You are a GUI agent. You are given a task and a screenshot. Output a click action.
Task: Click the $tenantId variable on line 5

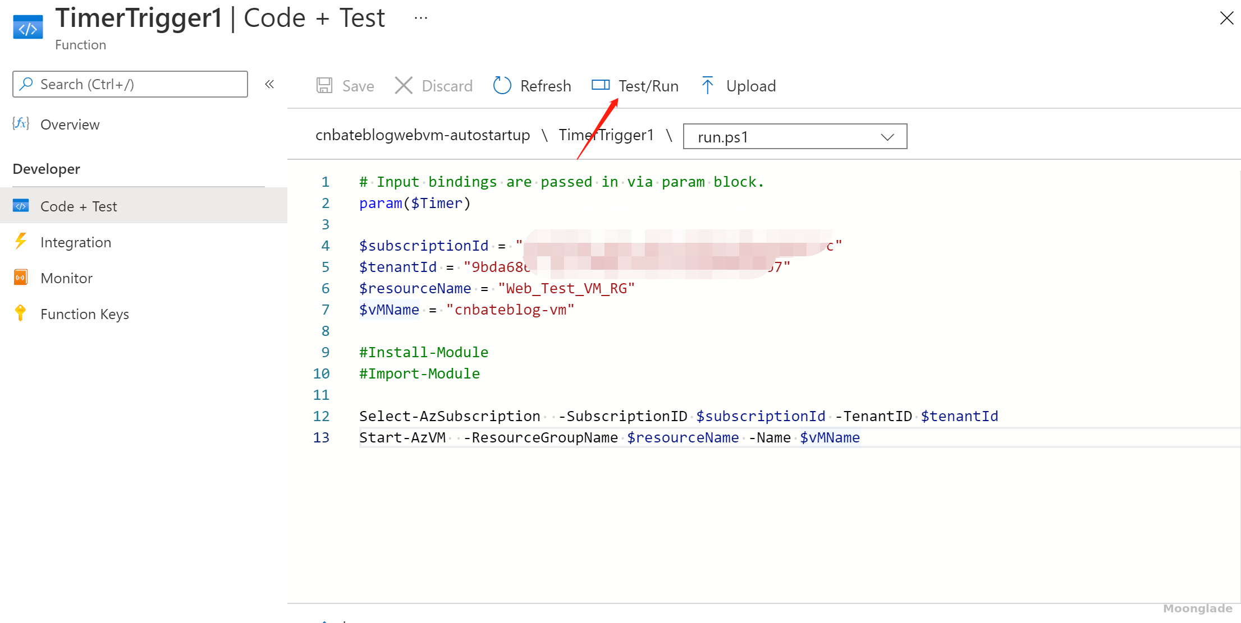tap(398, 267)
